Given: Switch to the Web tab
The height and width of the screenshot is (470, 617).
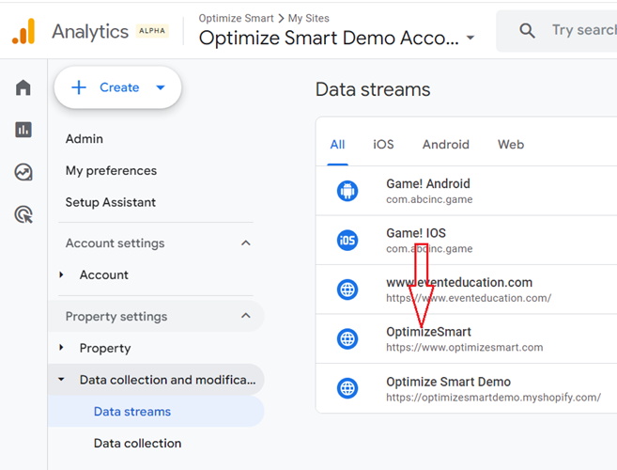Looking at the screenshot, I should point(511,145).
